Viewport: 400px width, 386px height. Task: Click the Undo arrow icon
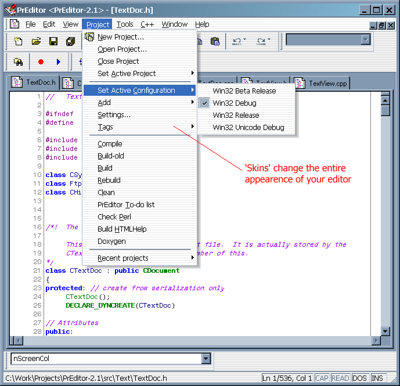click(x=237, y=41)
